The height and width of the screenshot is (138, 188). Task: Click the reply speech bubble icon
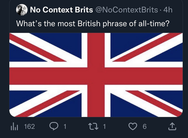[54, 126]
